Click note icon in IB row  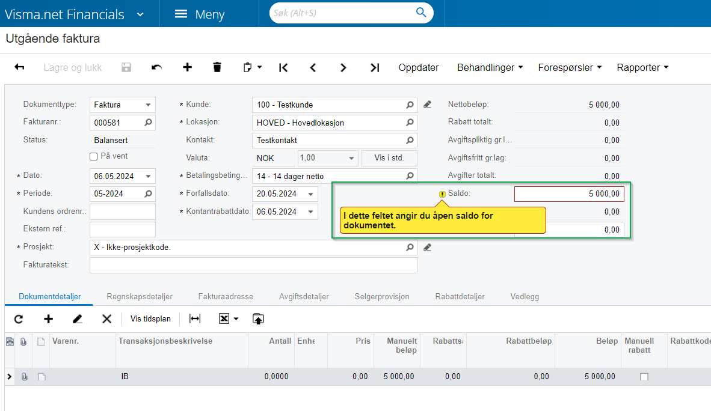coord(42,377)
